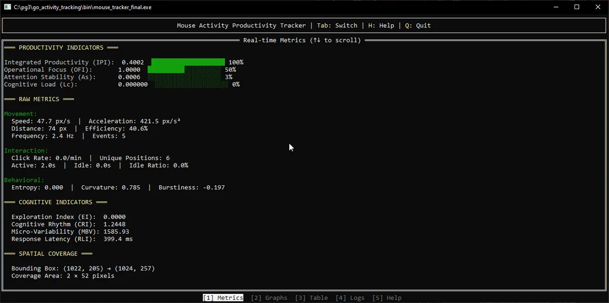Maximize the mouse tracker window

click(x=577, y=7)
